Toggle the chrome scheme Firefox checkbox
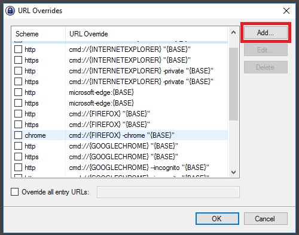Image resolution: width=299 pixels, height=235 pixels. point(18,135)
